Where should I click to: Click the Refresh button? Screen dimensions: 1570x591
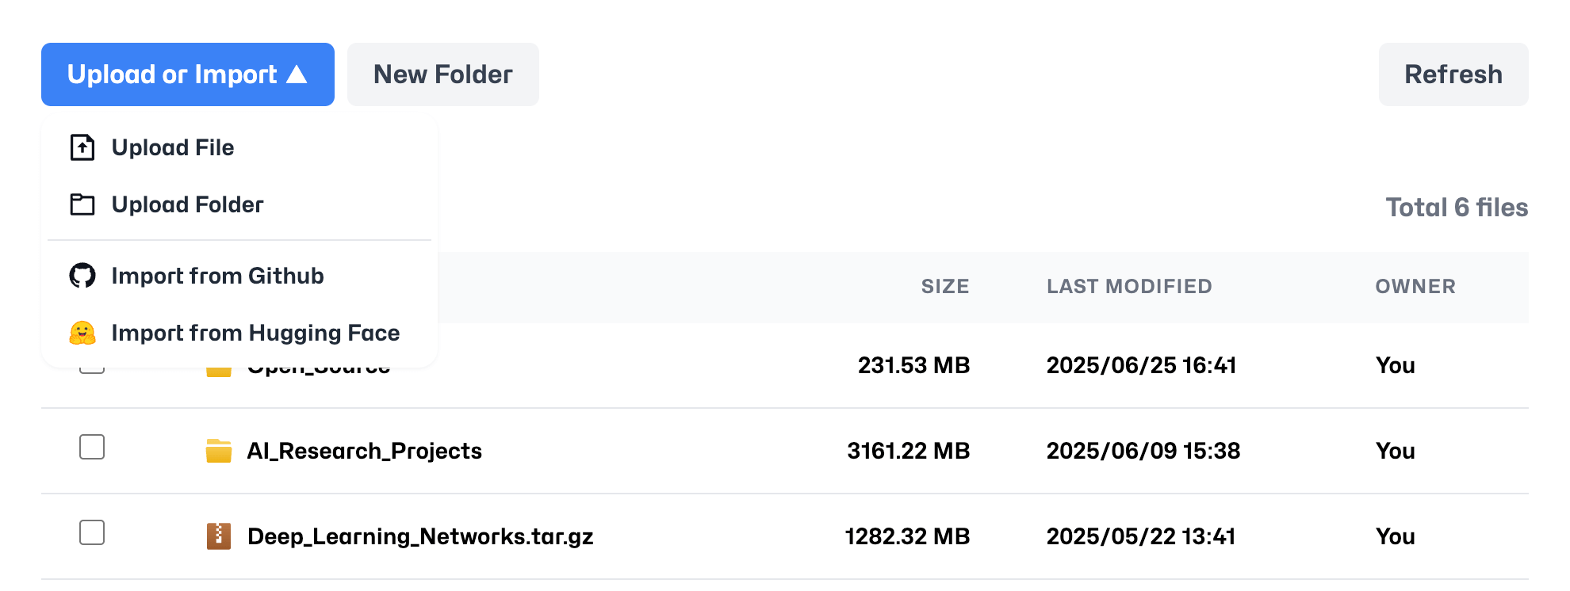(1453, 74)
